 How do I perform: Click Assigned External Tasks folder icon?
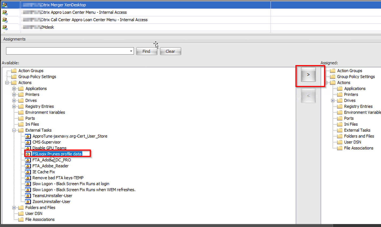click(340, 130)
